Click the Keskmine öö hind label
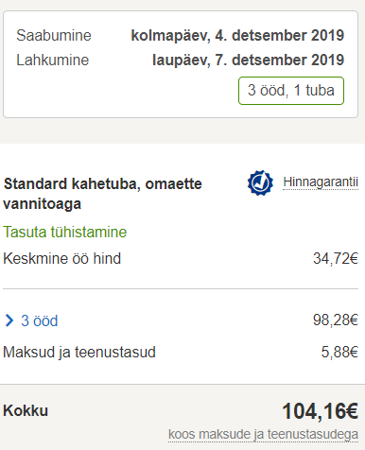This screenshot has width=365, height=450. click(62, 259)
